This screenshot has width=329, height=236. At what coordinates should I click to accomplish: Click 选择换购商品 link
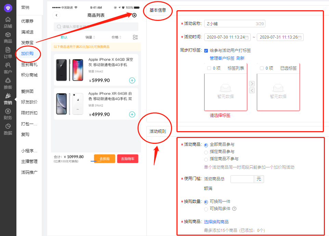point(216,222)
